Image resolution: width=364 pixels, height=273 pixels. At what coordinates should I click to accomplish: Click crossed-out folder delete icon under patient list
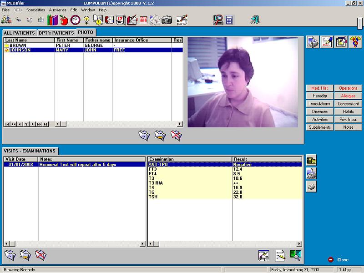[x=176, y=135]
